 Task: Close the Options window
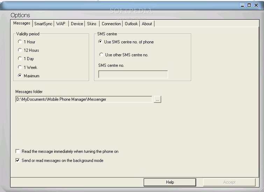(x=256, y=5)
